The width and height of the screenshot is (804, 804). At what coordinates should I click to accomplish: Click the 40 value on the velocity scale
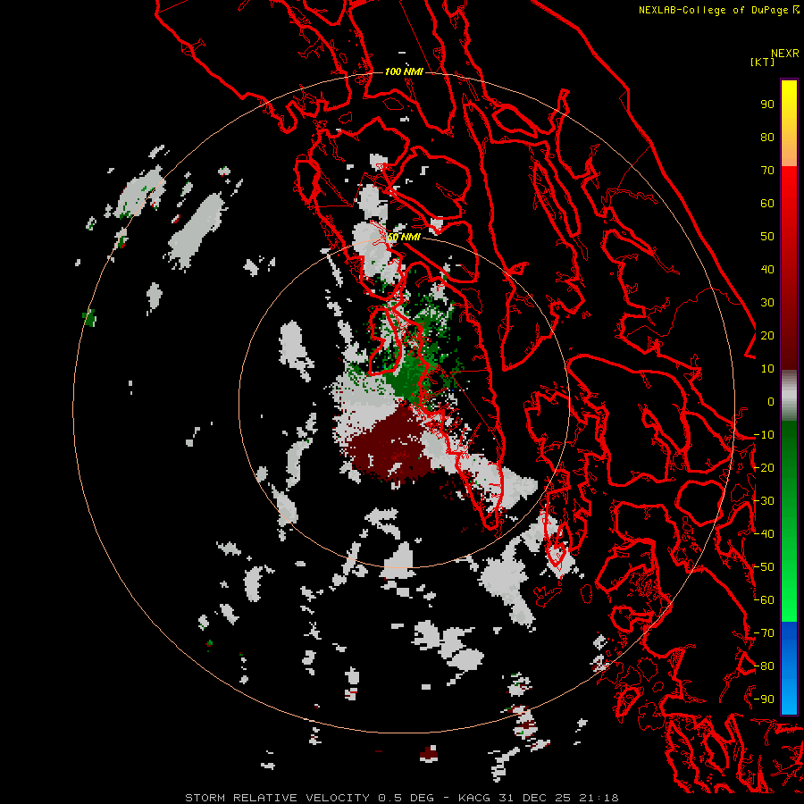[x=767, y=269]
